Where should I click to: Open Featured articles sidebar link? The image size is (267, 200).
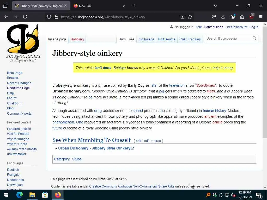point(19,129)
